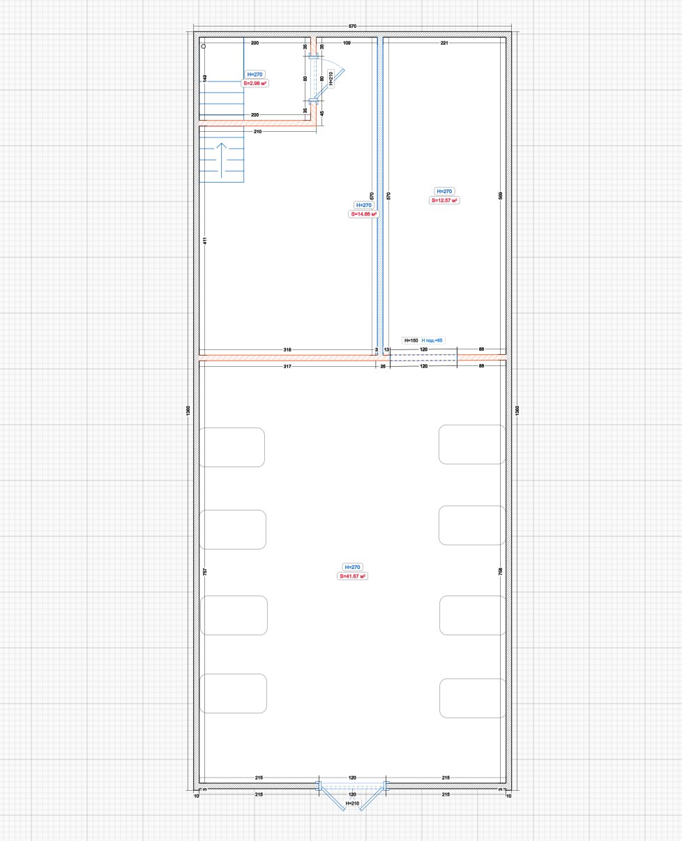Viewport: 682px width, 841px height.
Task: Select the H=150 window height tag
Action: pos(411,340)
